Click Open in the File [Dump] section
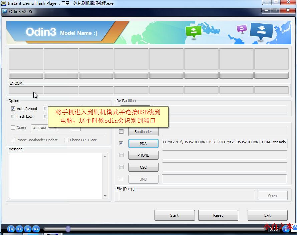The width and height of the screenshot is (297, 235). point(272,196)
